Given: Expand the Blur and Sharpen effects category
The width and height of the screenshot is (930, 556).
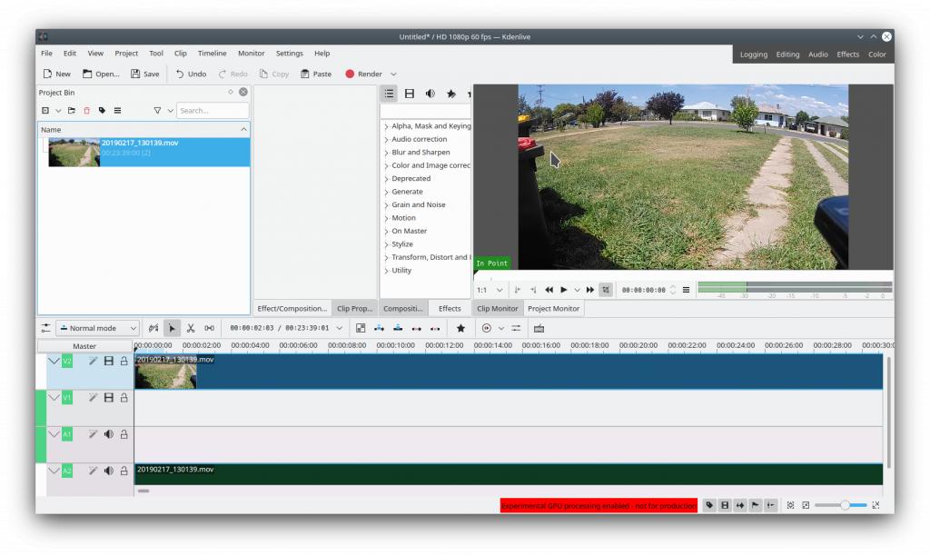Looking at the screenshot, I should click(420, 153).
